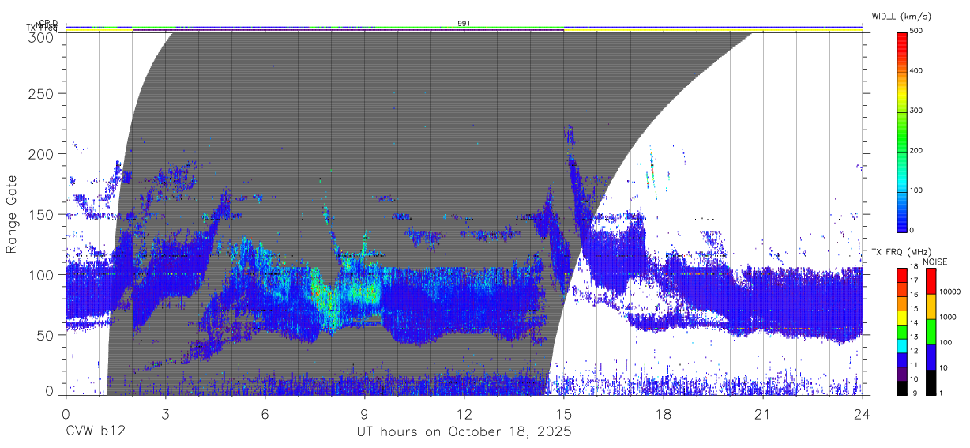Click the 'NOISE' legend title

tap(935, 262)
